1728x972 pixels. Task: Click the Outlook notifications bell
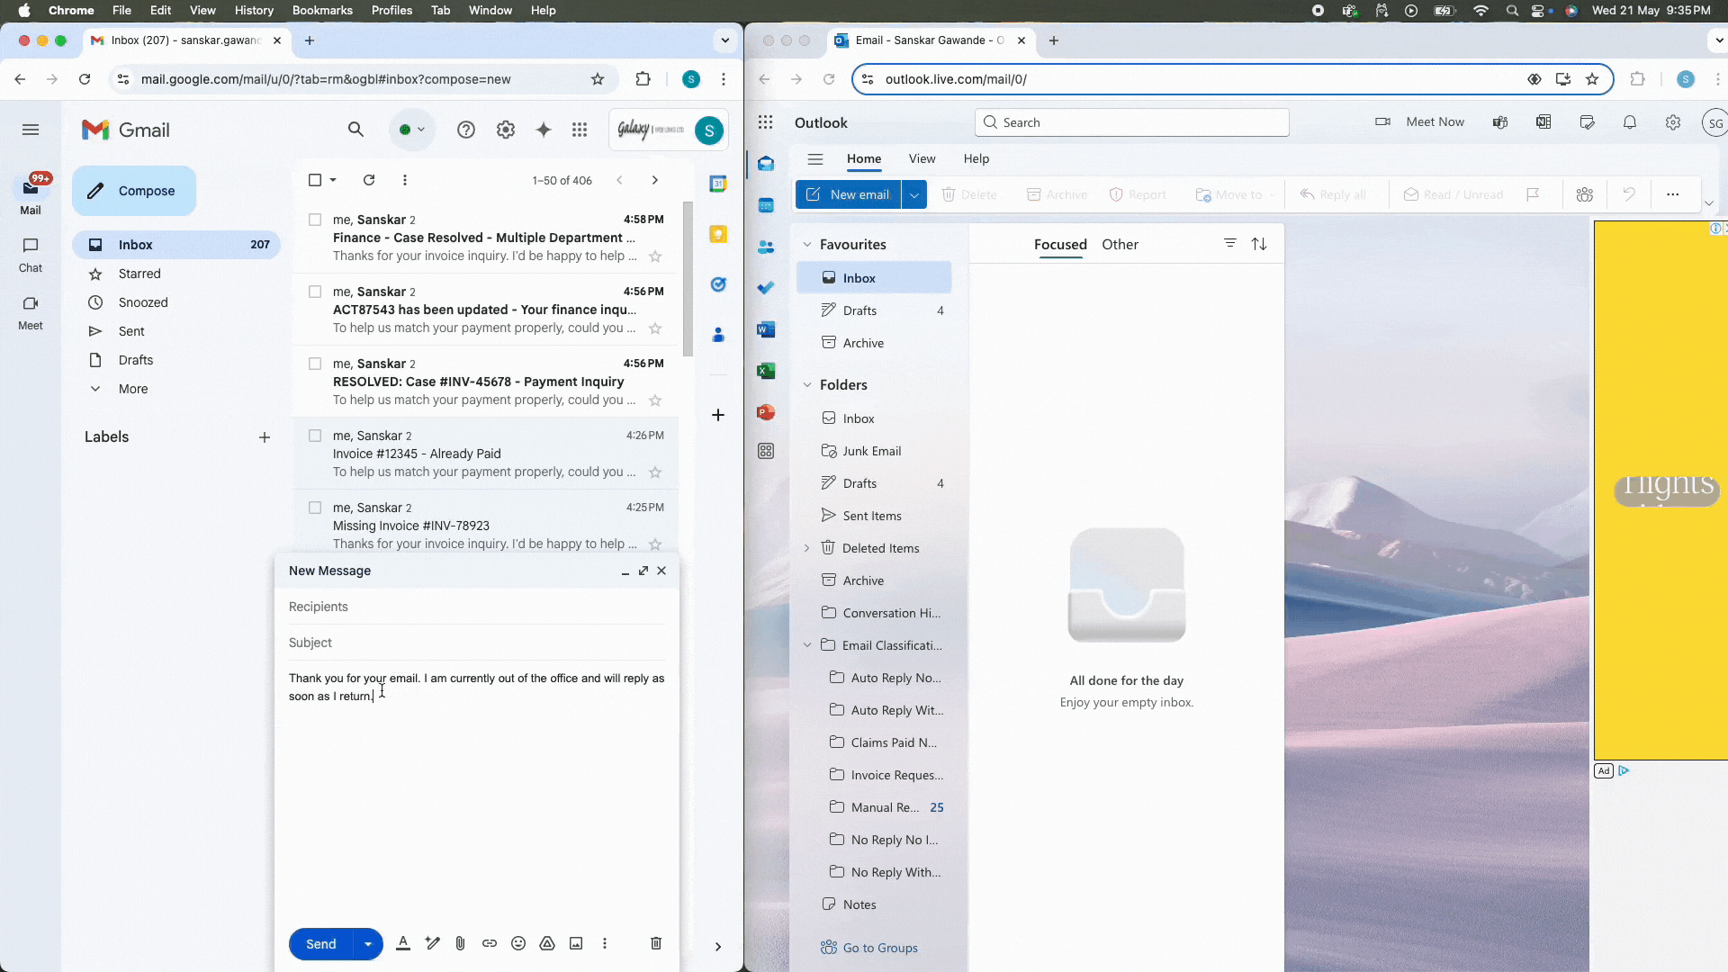1630,122
